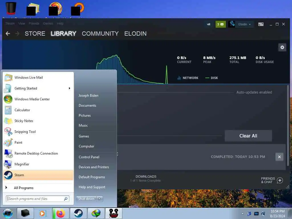The width and height of the screenshot is (292, 219).
Task: Open the ELODIN profile tab
Action: pos(135,34)
